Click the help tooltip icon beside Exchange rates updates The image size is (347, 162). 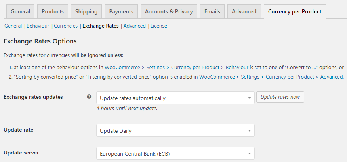89,97
